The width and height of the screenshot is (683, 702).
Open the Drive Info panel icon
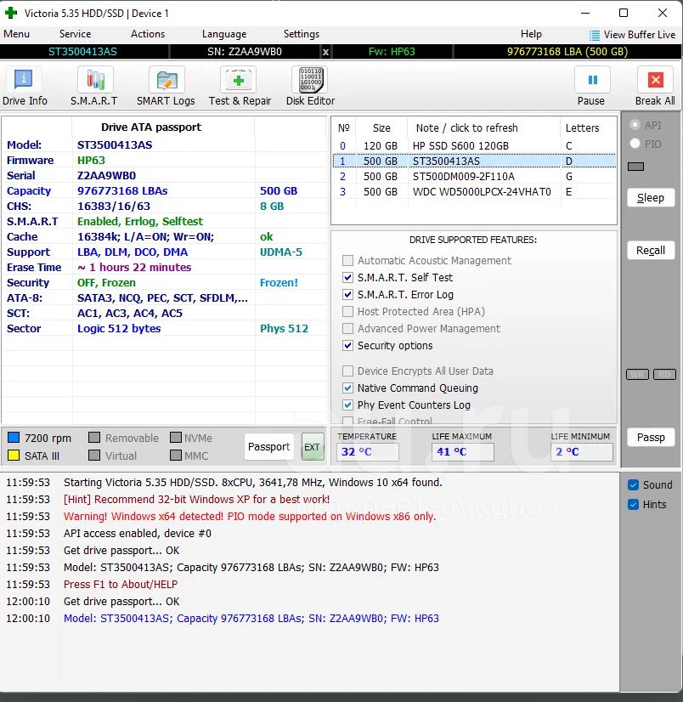[24, 80]
